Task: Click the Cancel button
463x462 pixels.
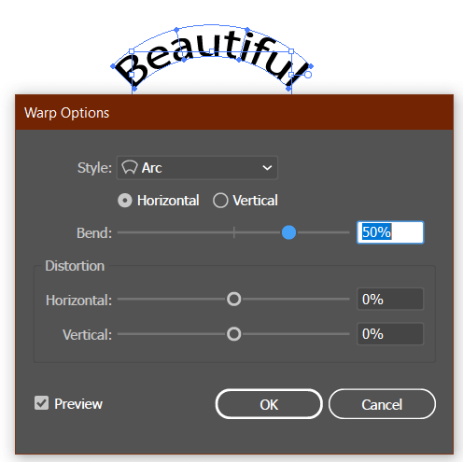Action: 382,404
